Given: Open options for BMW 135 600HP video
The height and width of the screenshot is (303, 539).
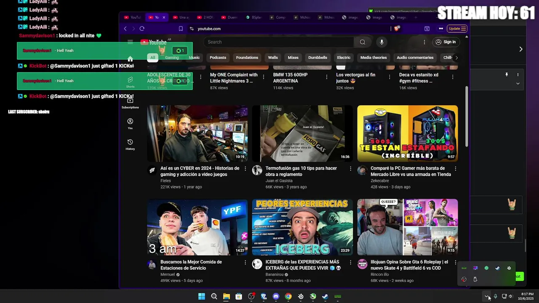Looking at the screenshot, I should tap(327, 77).
